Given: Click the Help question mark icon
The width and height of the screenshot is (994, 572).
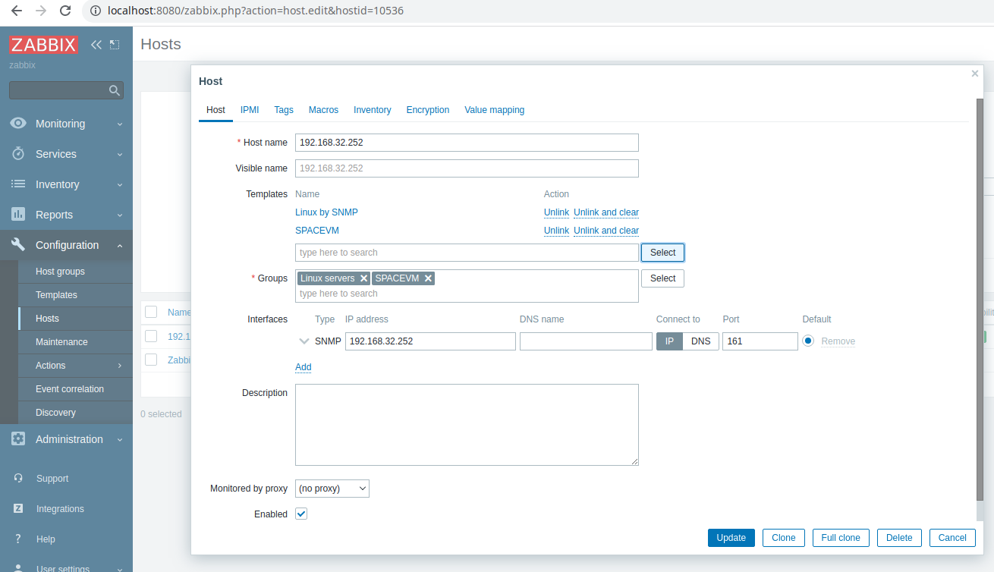Looking at the screenshot, I should 17,539.
